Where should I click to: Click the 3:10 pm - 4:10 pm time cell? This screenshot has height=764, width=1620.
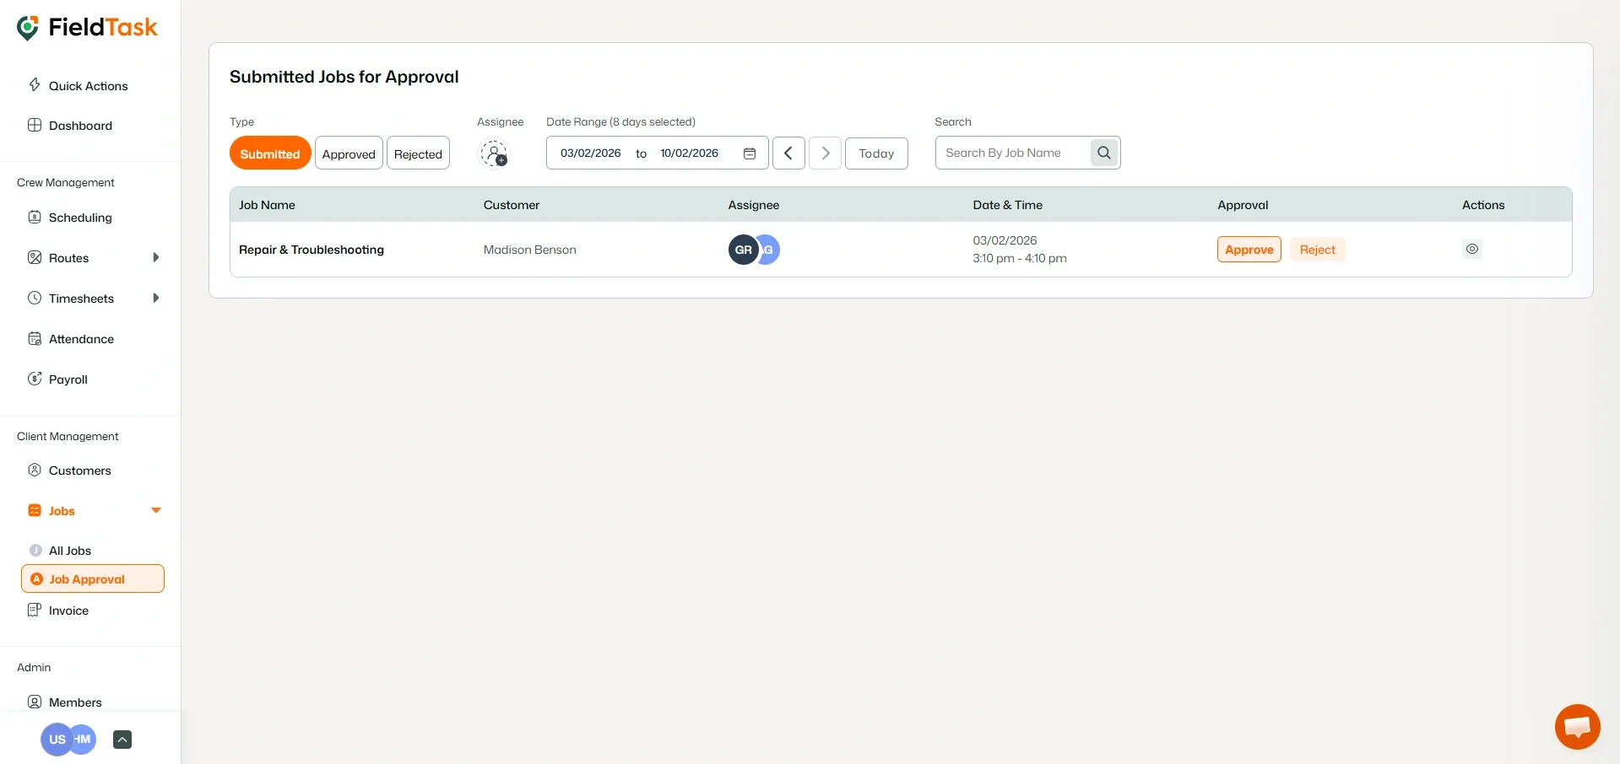[x=1020, y=258]
